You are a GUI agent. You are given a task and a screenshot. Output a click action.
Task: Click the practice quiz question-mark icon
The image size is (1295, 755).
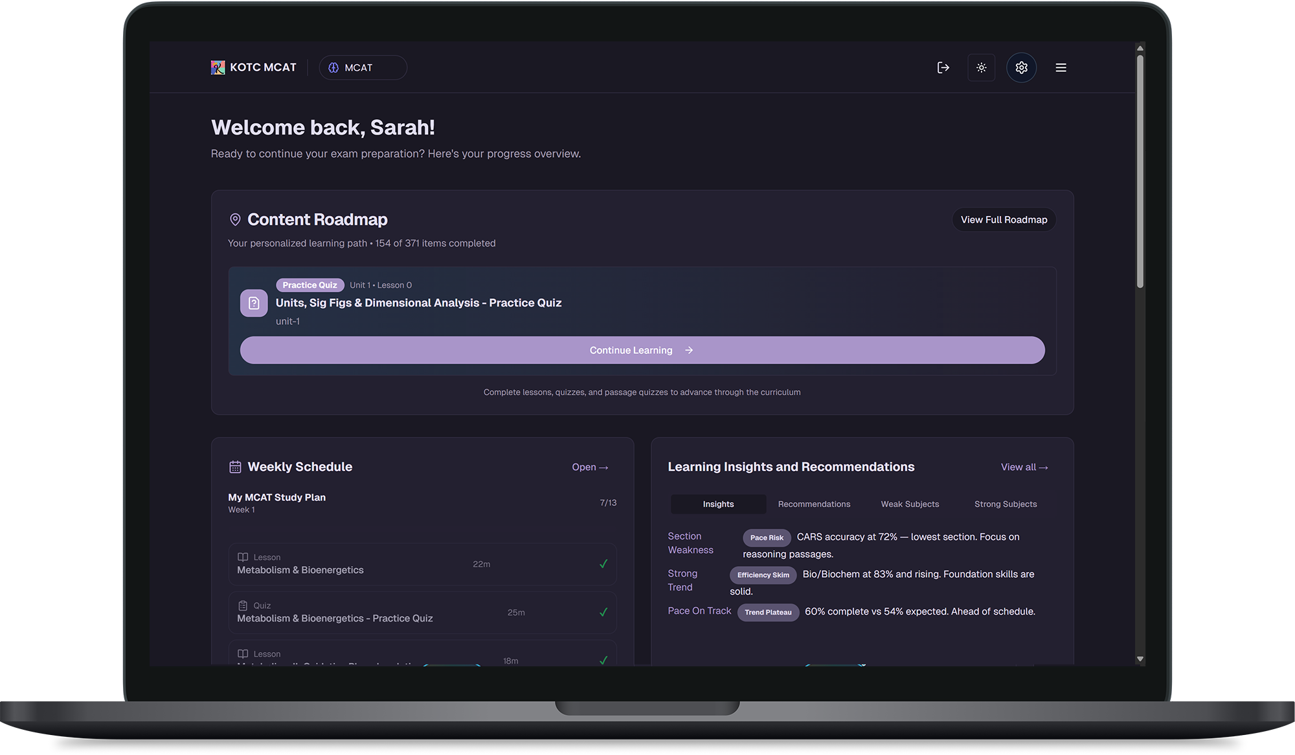click(254, 303)
